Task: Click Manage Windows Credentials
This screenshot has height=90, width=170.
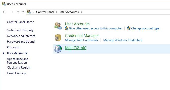Action: 123,40
